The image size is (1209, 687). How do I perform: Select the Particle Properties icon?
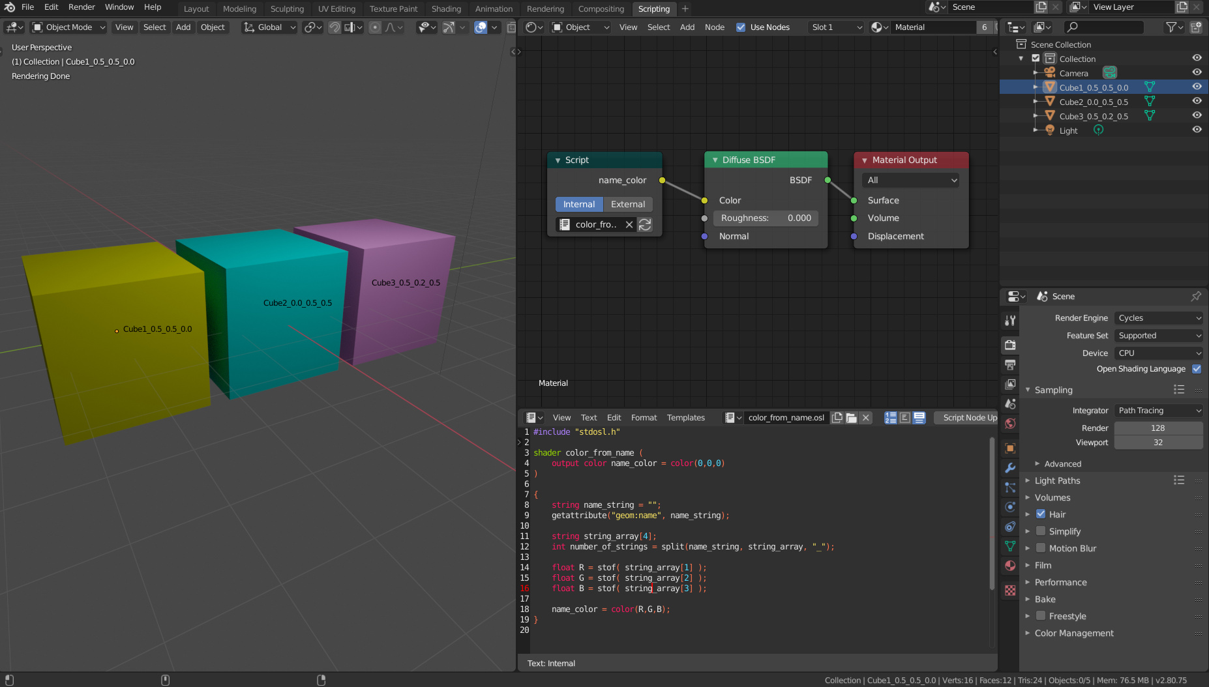click(x=1010, y=488)
